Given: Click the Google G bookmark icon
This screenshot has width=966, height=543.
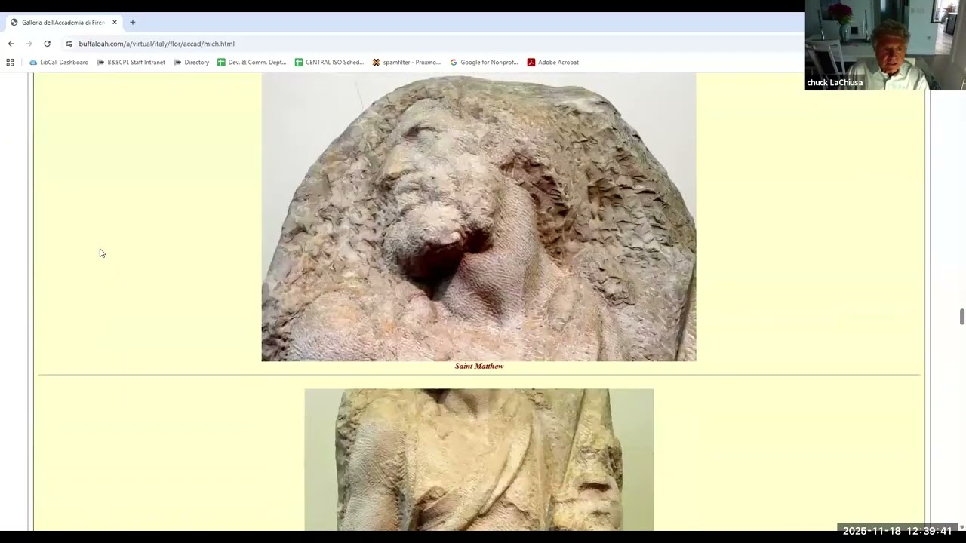Looking at the screenshot, I should coord(454,63).
